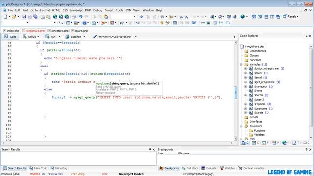The width and height of the screenshot is (314, 176).
Task: Switch to the index.php tab
Action: tap(11, 31)
